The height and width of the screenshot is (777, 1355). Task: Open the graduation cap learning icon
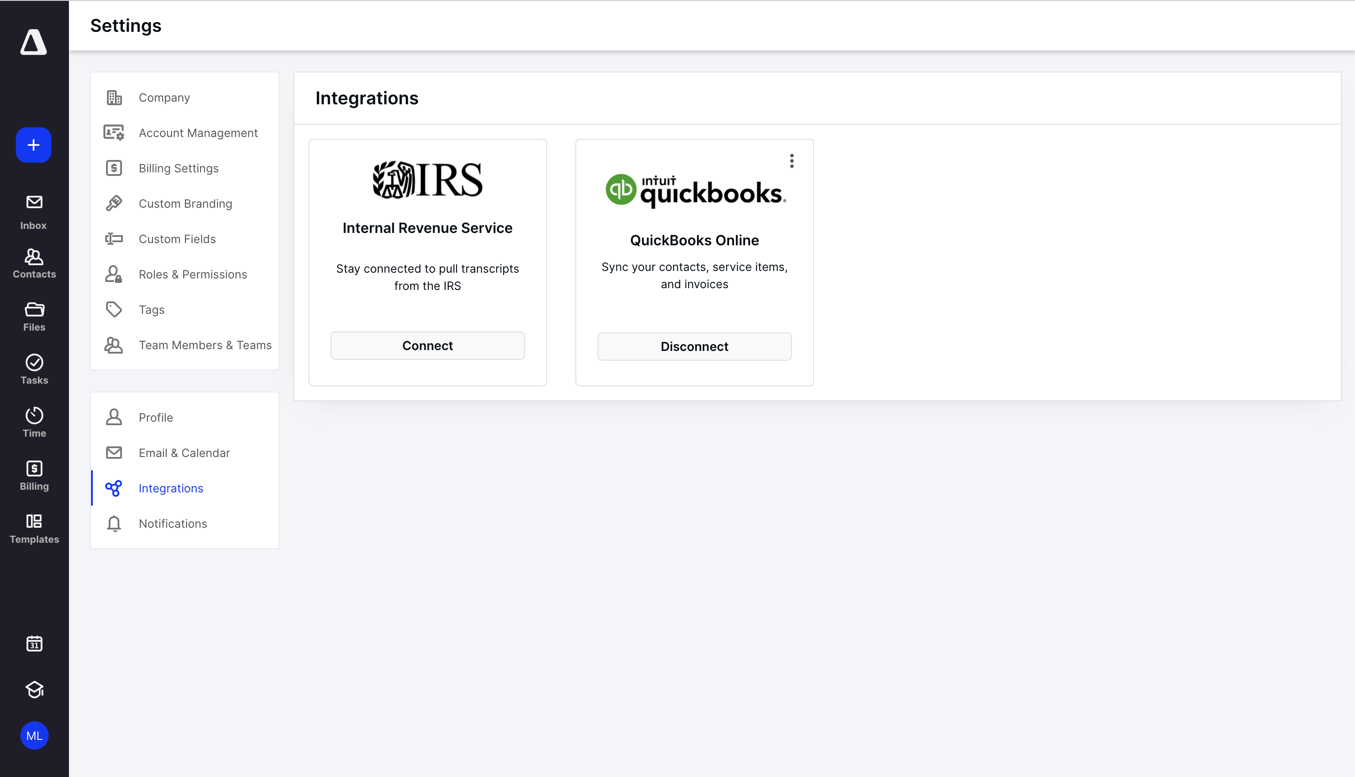tap(34, 689)
